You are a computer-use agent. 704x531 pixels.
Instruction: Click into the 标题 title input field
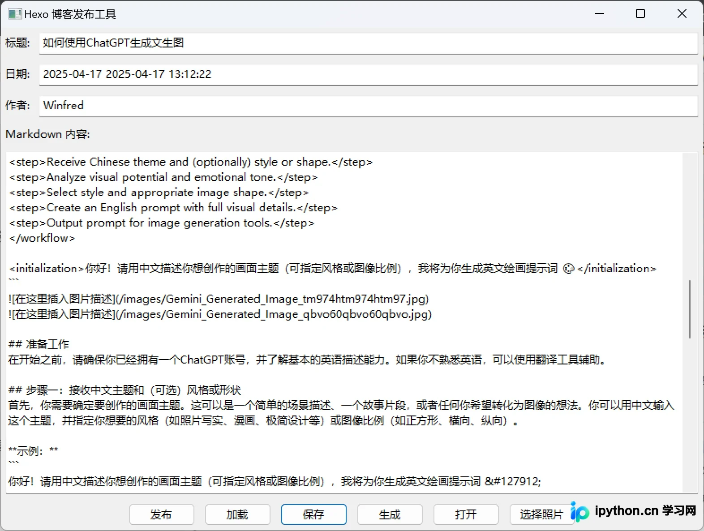pyautogui.click(x=368, y=43)
